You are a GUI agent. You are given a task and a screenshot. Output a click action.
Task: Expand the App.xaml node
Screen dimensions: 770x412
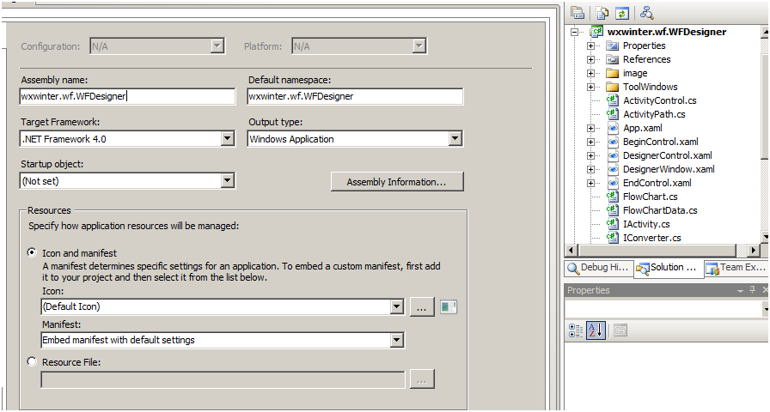(x=590, y=128)
